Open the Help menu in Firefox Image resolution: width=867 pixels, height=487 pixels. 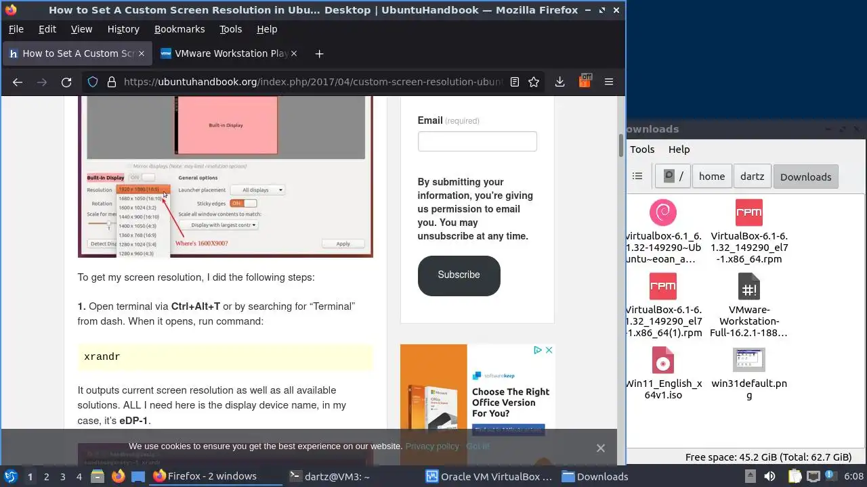pos(267,29)
